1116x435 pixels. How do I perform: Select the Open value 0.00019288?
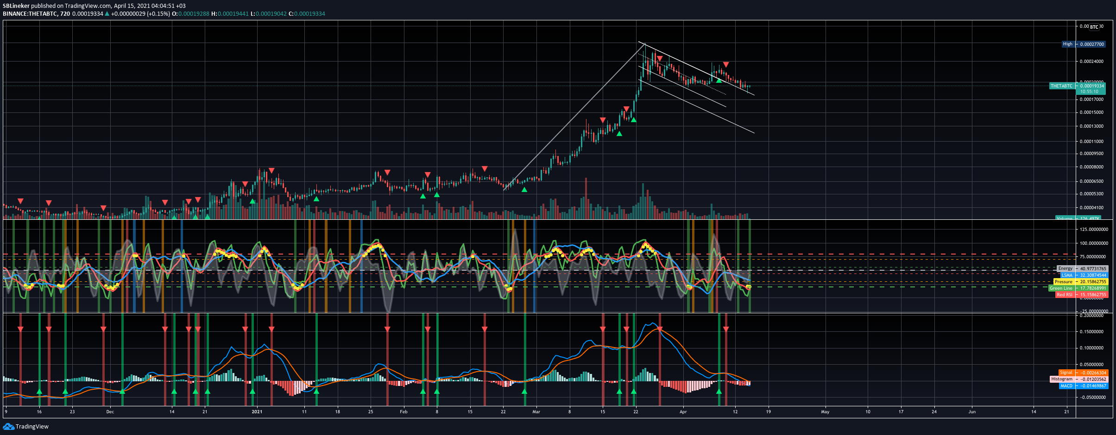194,14
